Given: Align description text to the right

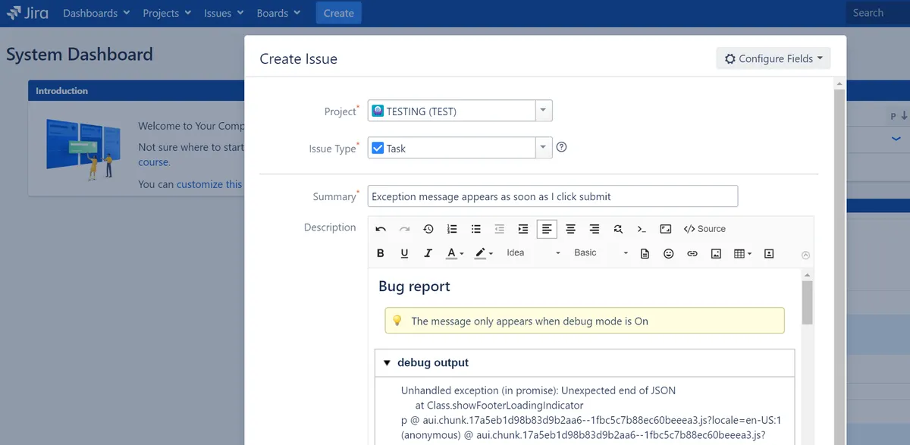Looking at the screenshot, I should point(595,229).
